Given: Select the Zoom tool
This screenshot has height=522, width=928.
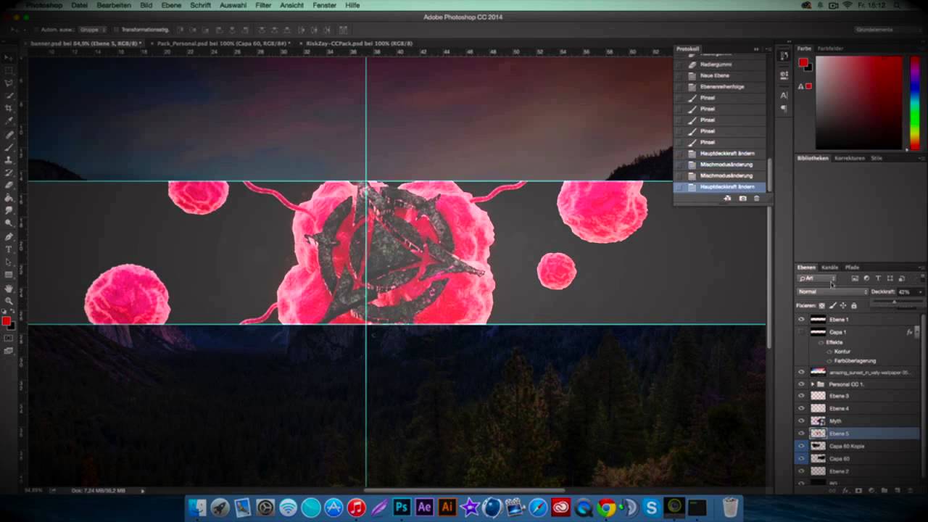Looking at the screenshot, I should tap(9, 301).
